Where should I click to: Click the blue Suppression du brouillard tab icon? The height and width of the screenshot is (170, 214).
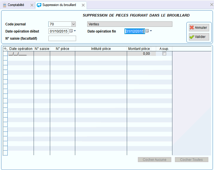[39, 5]
